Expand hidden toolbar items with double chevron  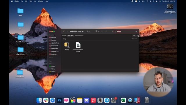click(112, 32)
